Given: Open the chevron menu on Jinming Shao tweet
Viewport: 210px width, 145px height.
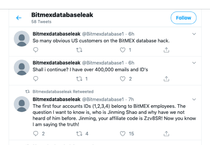Looking at the screenshot, I should tap(194, 99).
